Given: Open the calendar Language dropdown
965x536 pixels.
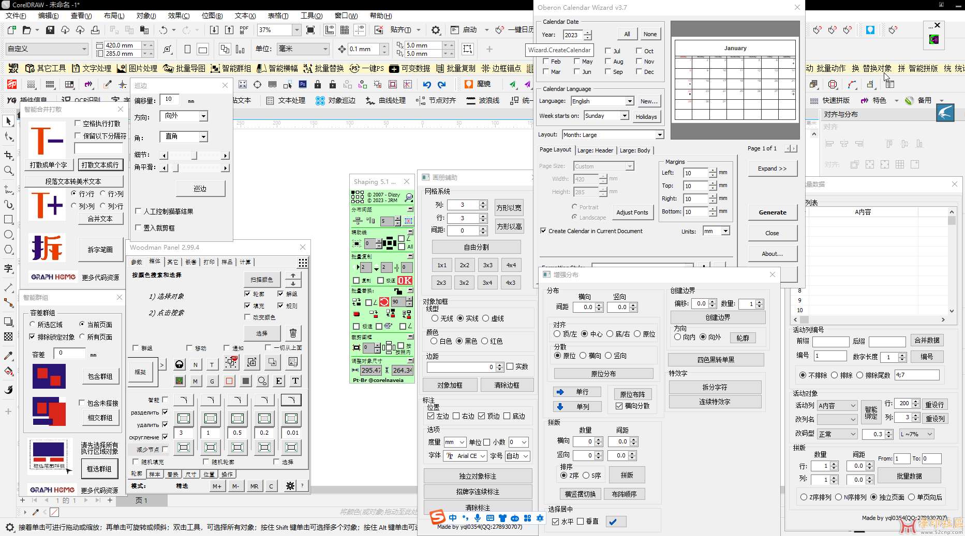Looking at the screenshot, I should 630,101.
